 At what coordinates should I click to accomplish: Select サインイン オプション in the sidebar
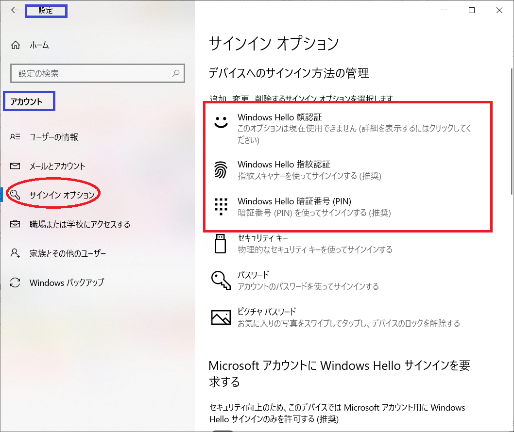62,195
